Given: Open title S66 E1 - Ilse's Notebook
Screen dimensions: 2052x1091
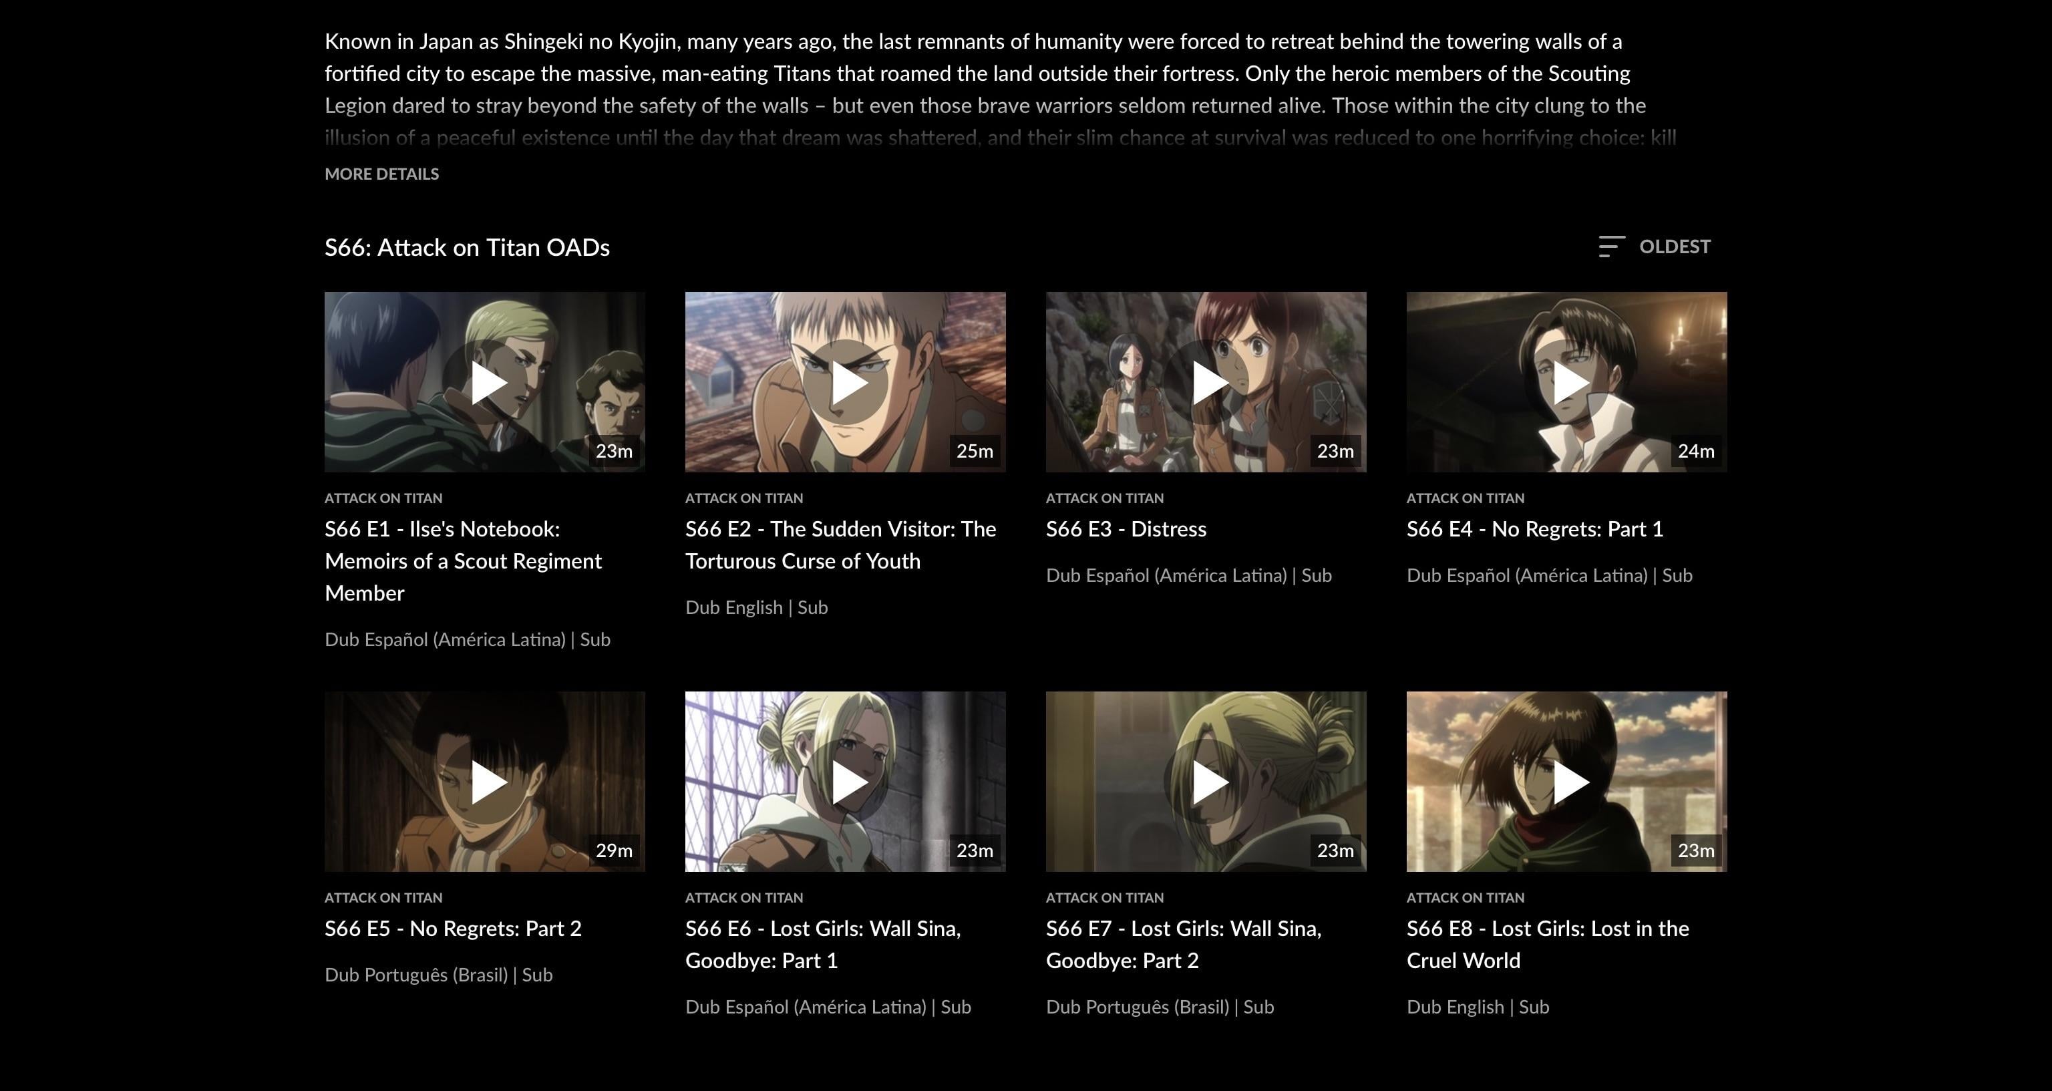Looking at the screenshot, I should pyautogui.click(x=463, y=561).
